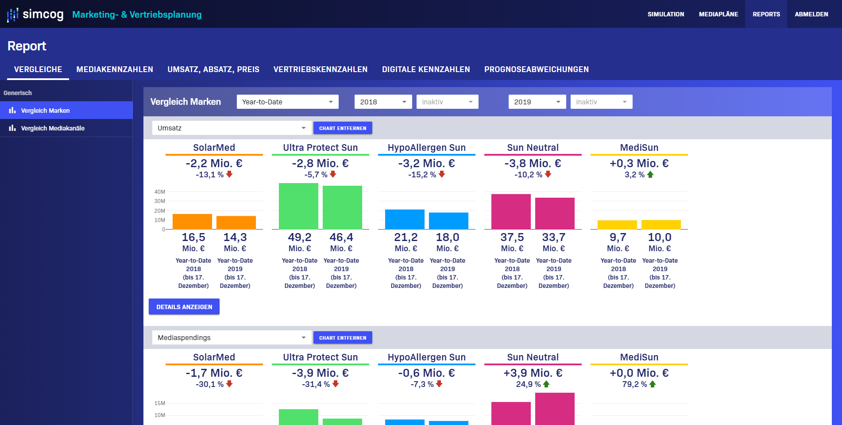Click the yellow MediSun 10,0 Mio. € bar
This screenshot has height=425, width=842.
661,225
